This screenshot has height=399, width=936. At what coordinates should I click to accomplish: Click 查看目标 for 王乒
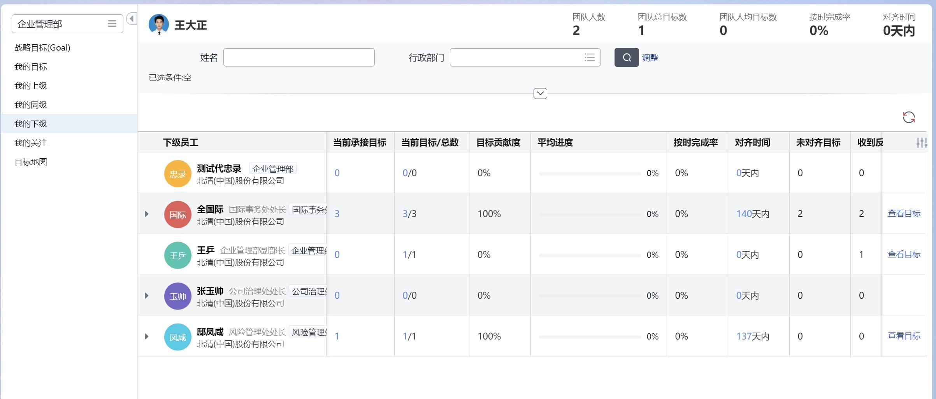[904, 254]
